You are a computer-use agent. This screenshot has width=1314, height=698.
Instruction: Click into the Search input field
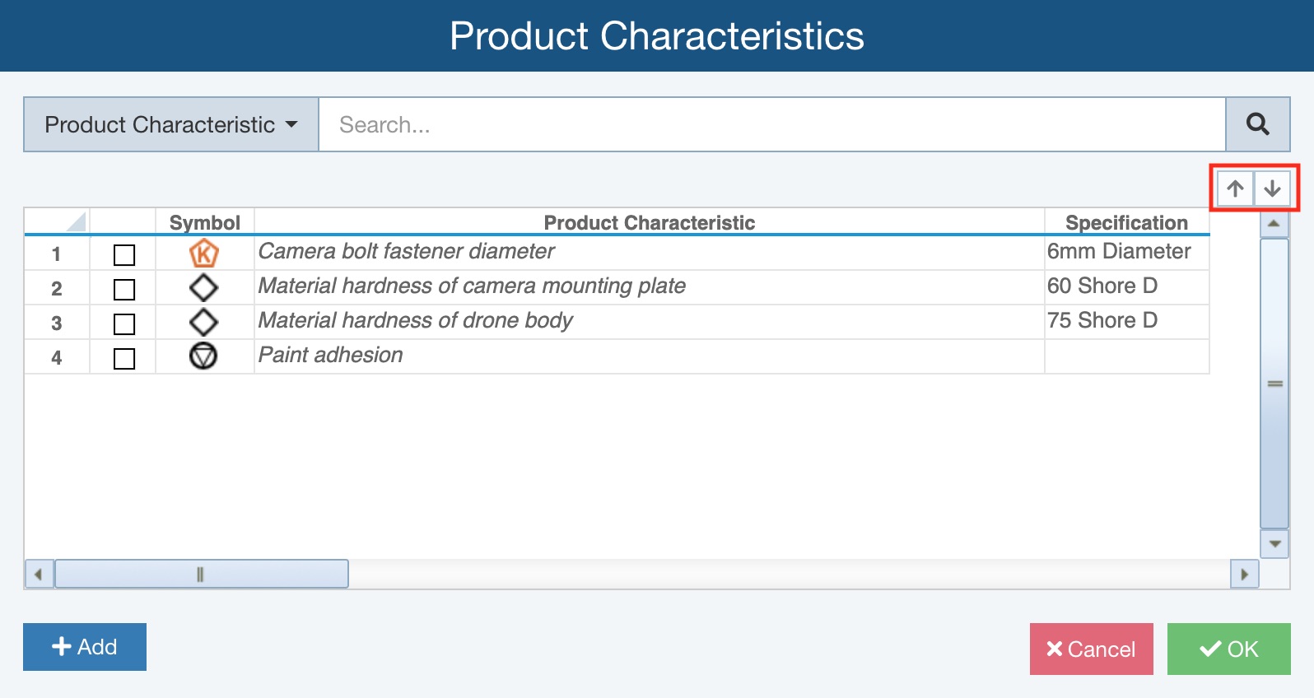pyautogui.click(x=771, y=124)
